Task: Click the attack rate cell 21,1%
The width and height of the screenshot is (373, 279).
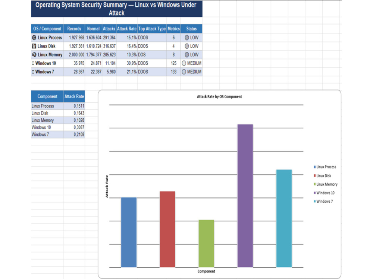Action: pyautogui.click(x=127, y=72)
